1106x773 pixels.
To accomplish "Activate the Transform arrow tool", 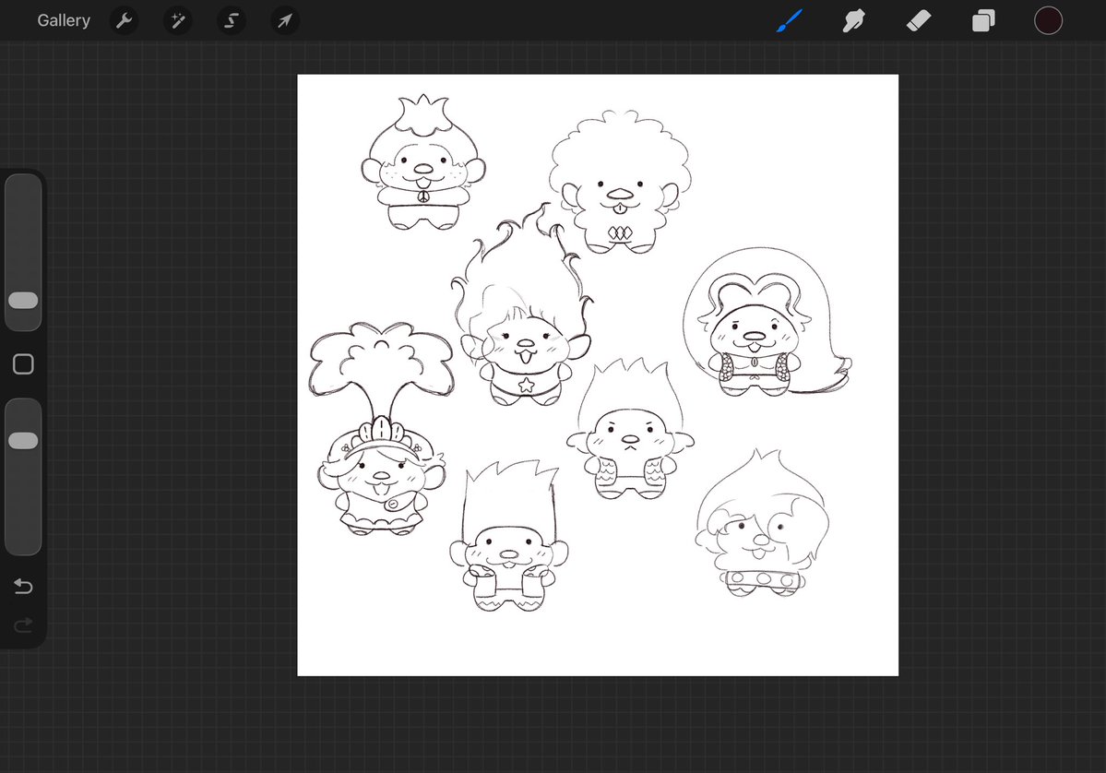I will pyautogui.click(x=285, y=20).
